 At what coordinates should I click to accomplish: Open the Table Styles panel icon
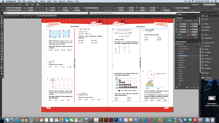(202, 59)
